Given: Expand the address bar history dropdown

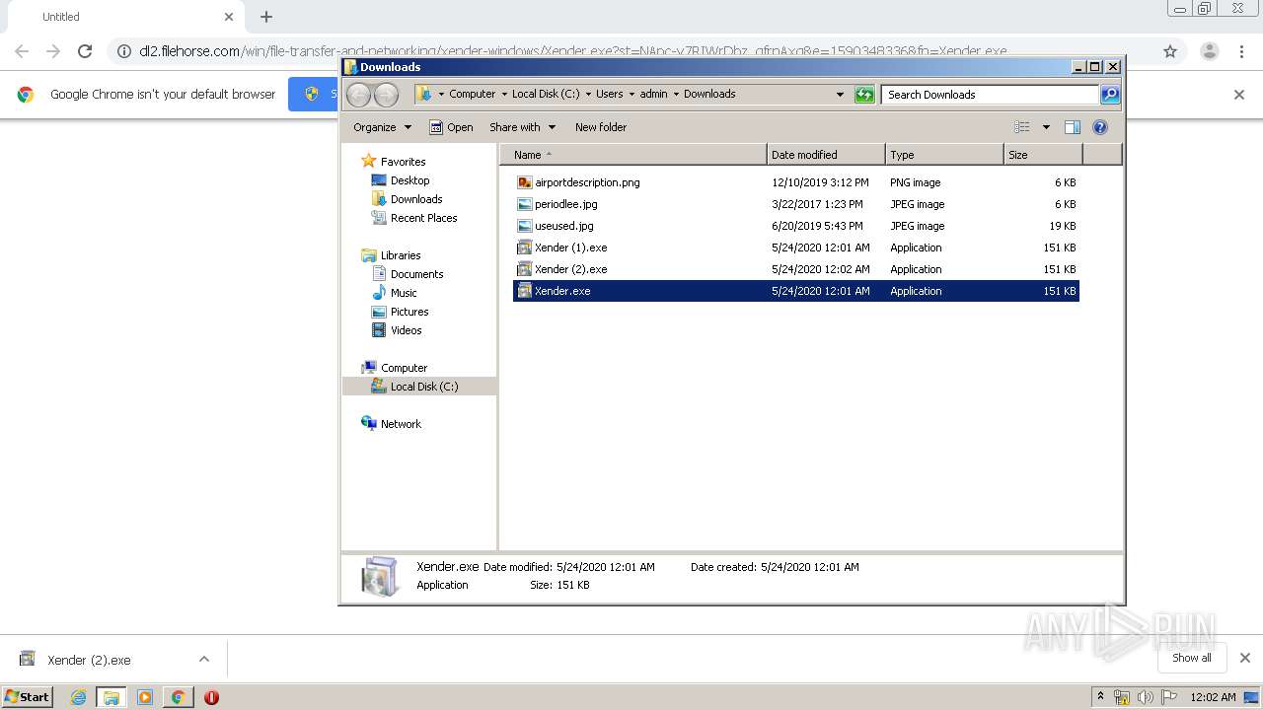Looking at the screenshot, I should pos(840,95).
